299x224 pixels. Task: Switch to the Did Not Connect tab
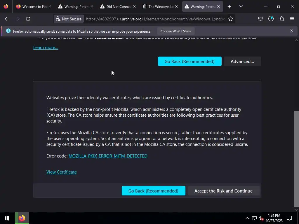click(118, 6)
